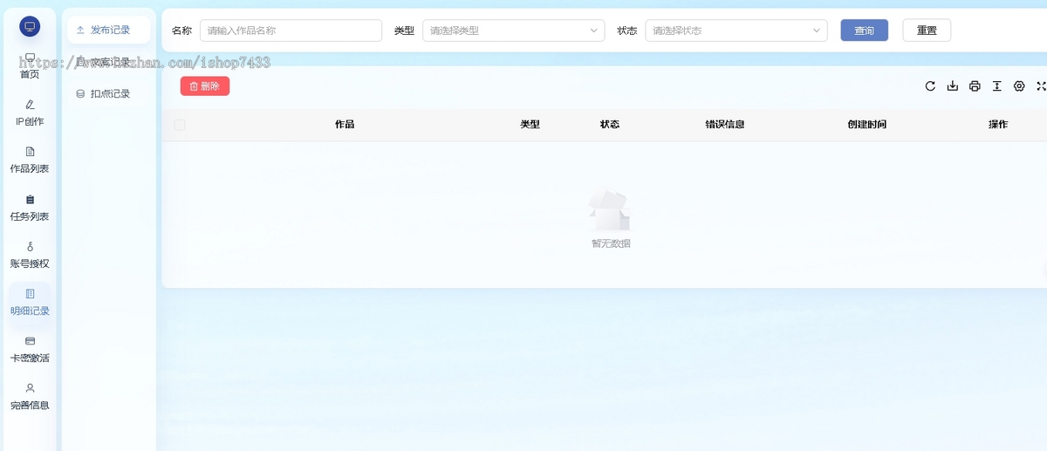Click the 状态 column header in the table
Viewport: 1047px width, 451px height.
(610, 125)
